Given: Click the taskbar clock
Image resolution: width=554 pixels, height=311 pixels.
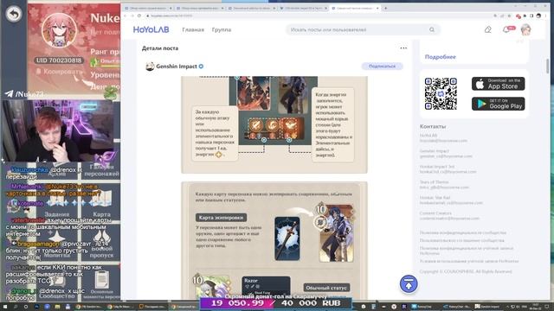Looking at the screenshot, I should coord(536,307).
